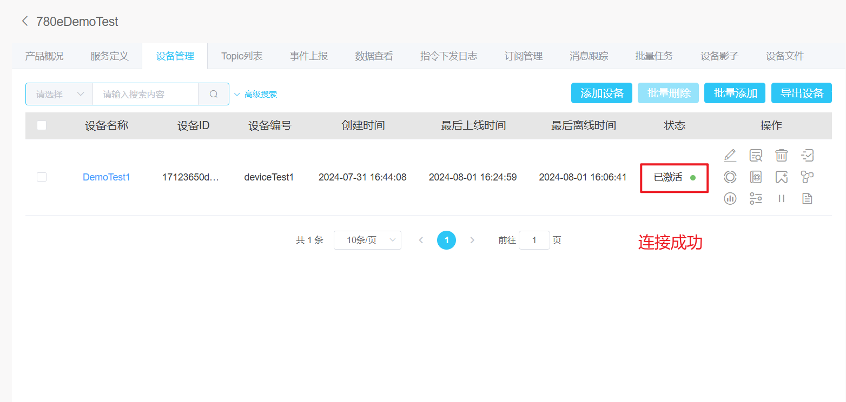Open the 设备文件 tab
The height and width of the screenshot is (402, 846).
(x=785, y=56)
